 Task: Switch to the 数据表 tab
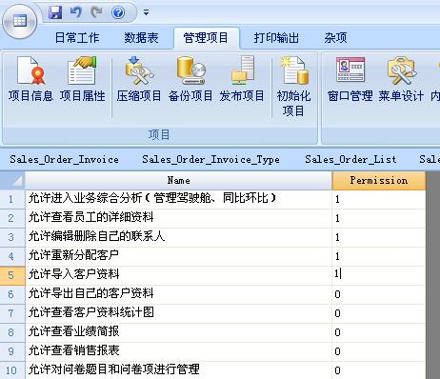(141, 38)
